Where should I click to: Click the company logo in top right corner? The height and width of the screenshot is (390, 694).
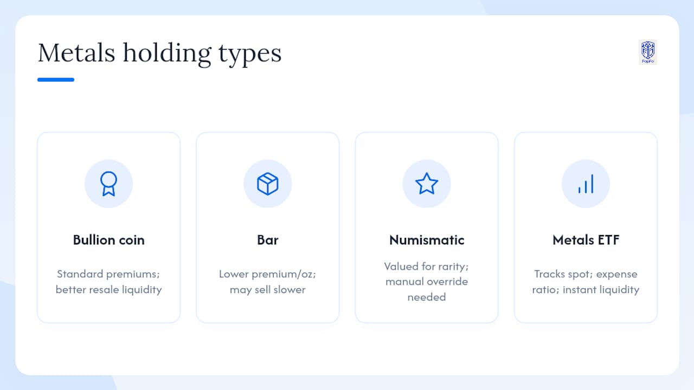(648, 53)
